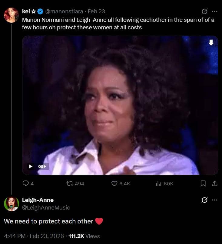Image resolution: width=222 pixels, height=244 pixels.
Task: Repost the tweet by kei
Action: [70, 184]
